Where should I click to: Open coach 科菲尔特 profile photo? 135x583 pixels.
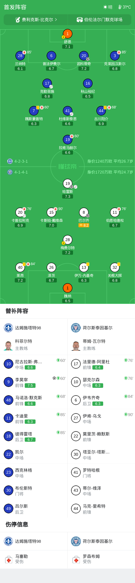[x=8, y=345]
